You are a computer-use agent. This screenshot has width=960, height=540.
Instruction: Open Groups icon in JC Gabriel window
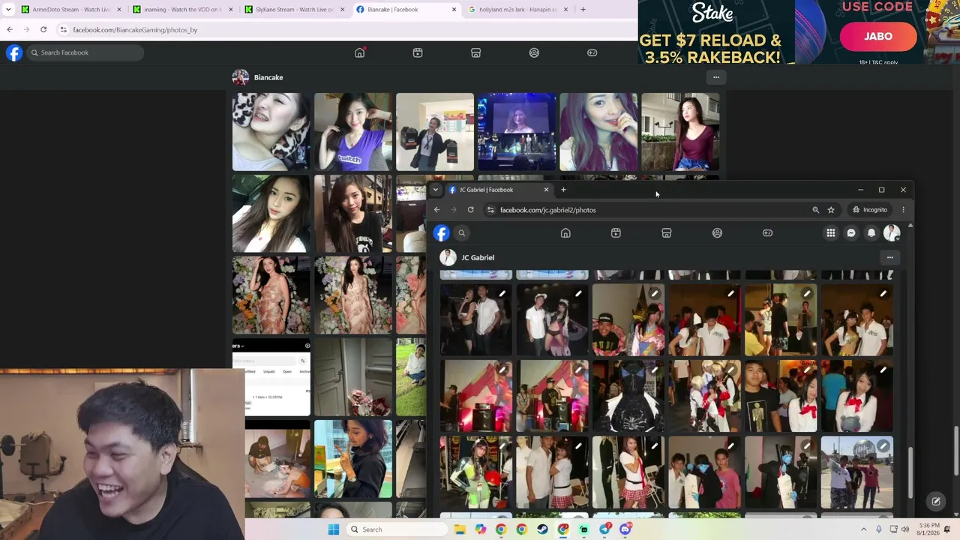[717, 233]
